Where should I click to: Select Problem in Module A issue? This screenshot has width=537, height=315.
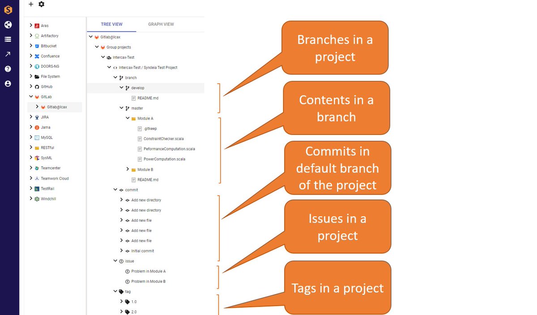pos(149,272)
